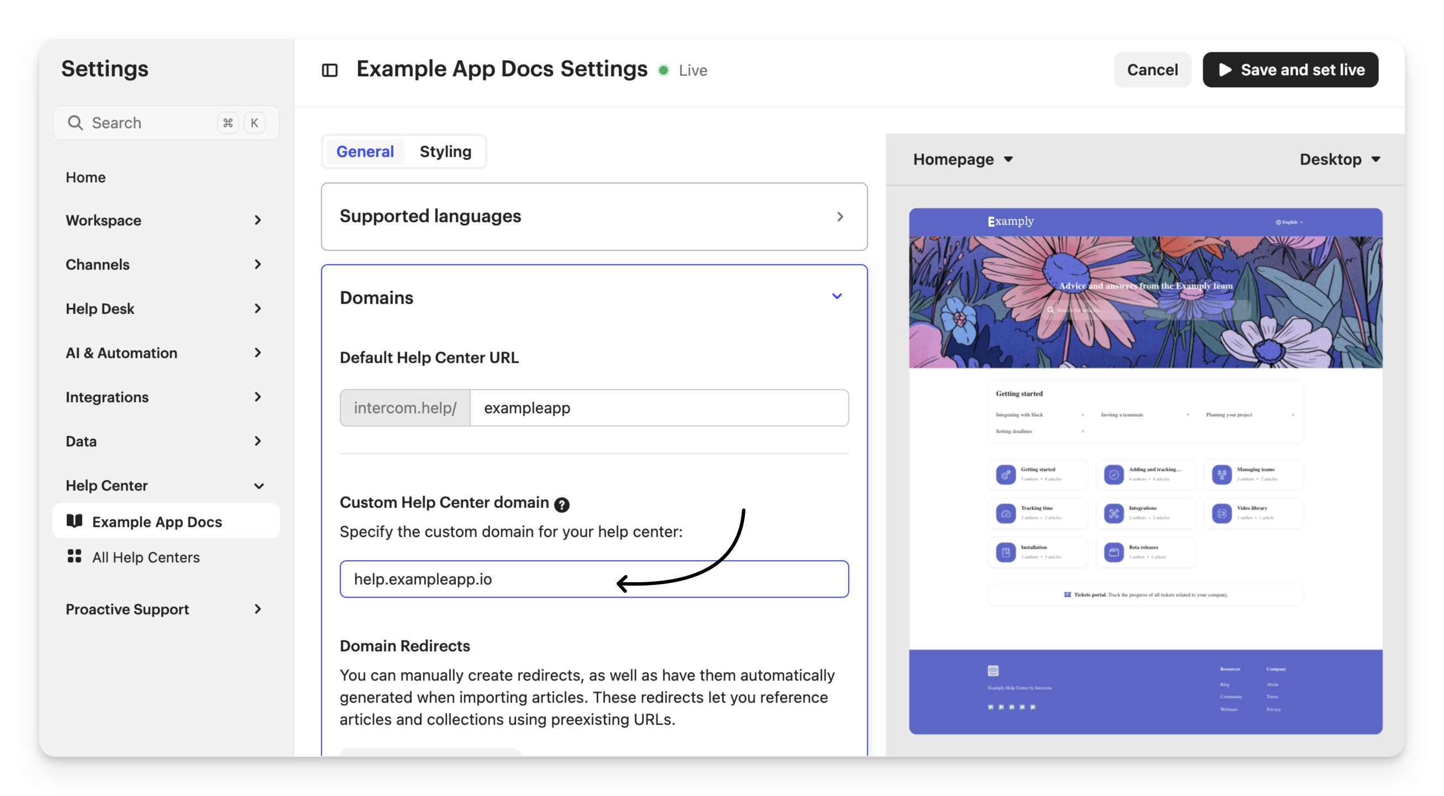Click the Example App Docs book icon
This screenshot has width=1444, height=796.
pyautogui.click(x=75, y=521)
